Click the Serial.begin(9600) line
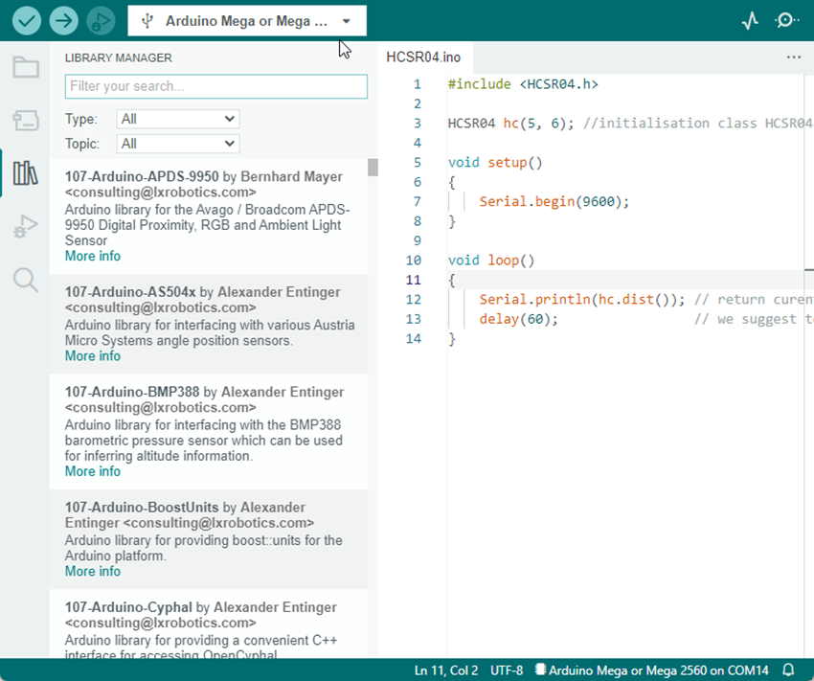814x681 pixels. (x=554, y=201)
